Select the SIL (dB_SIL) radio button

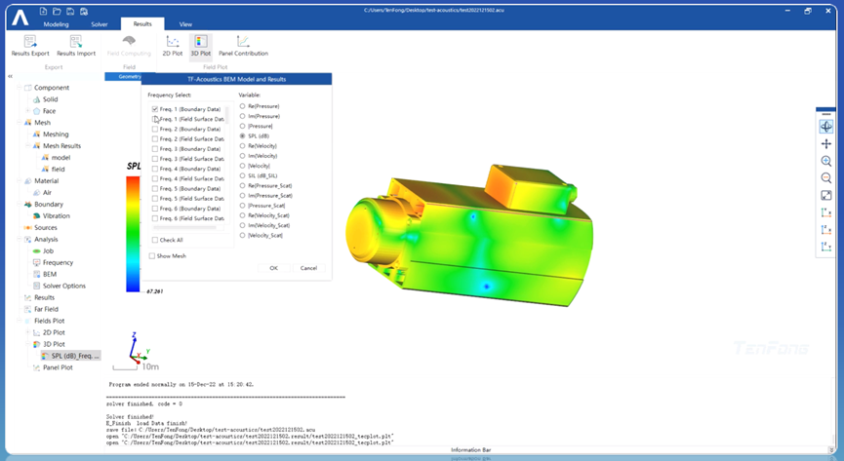point(242,175)
